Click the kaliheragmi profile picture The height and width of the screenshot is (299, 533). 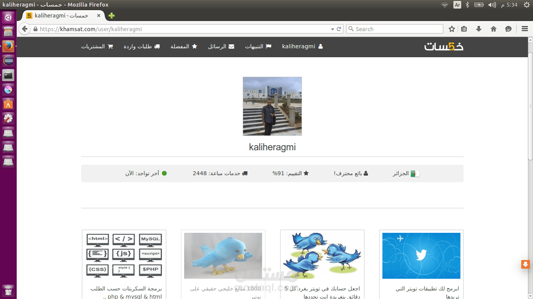point(272,106)
